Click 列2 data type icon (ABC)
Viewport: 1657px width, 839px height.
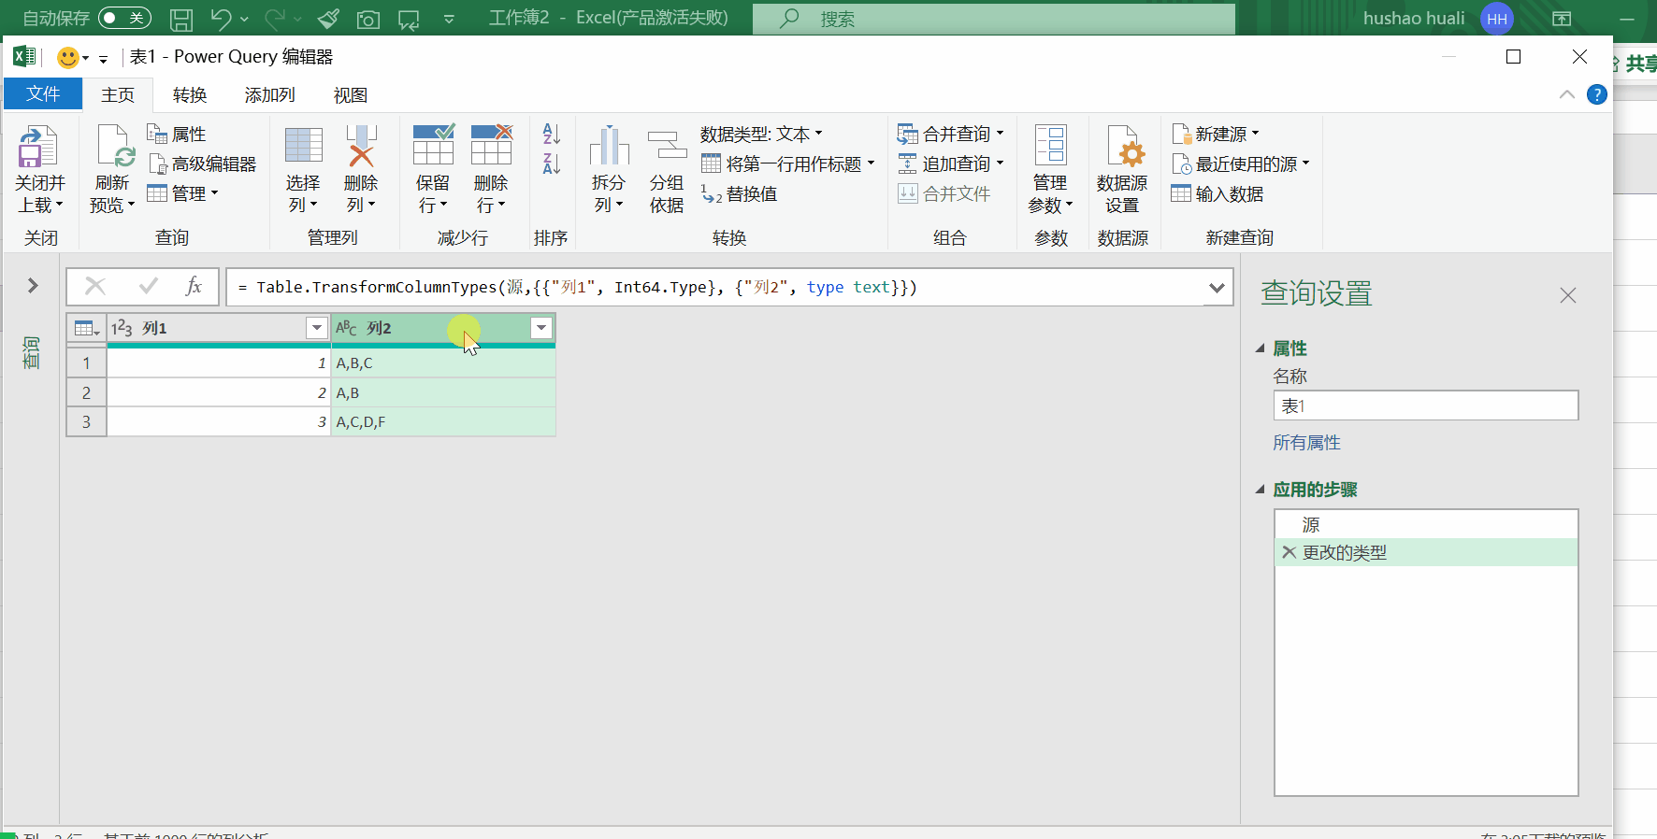coord(346,328)
